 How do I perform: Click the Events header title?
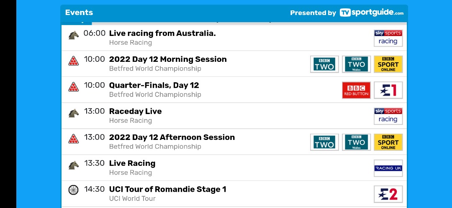point(79,13)
